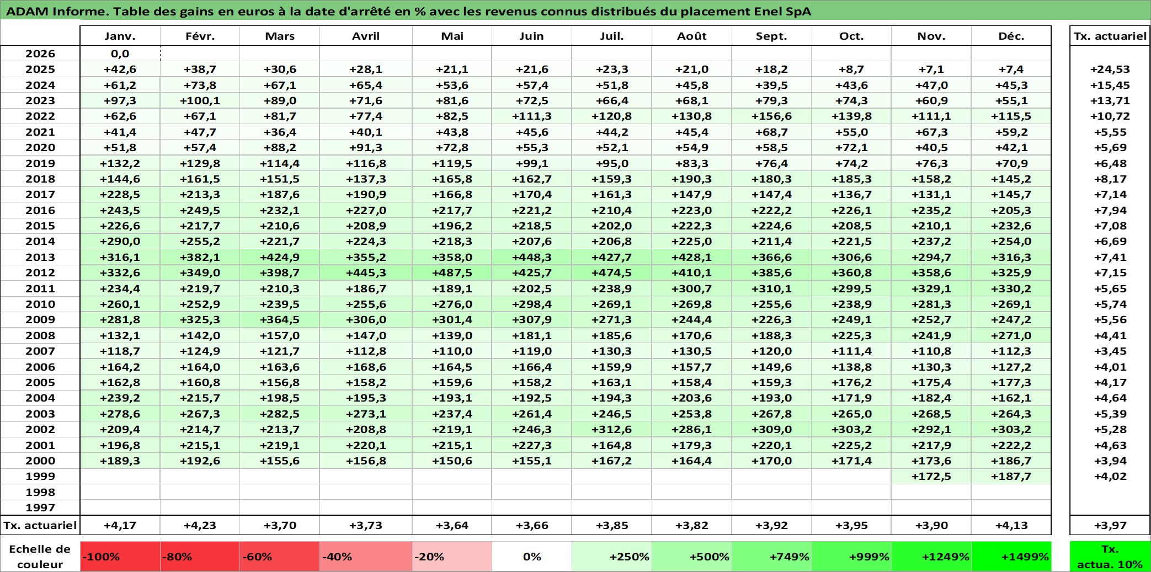The height and width of the screenshot is (572, 1151).
Task: Click the white 0% scale swatch
Action: pos(532,557)
